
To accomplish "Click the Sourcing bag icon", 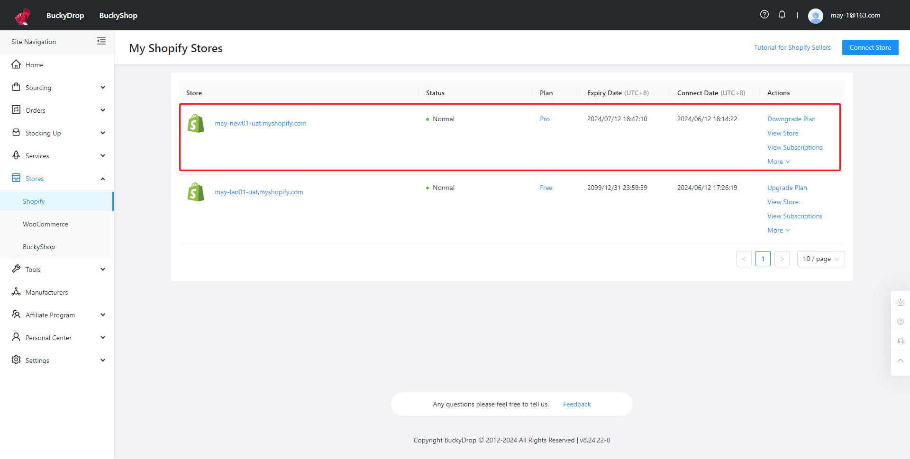I will 16,87.
